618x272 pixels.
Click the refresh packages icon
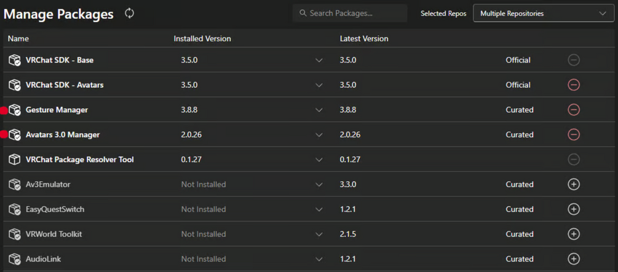(x=129, y=13)
